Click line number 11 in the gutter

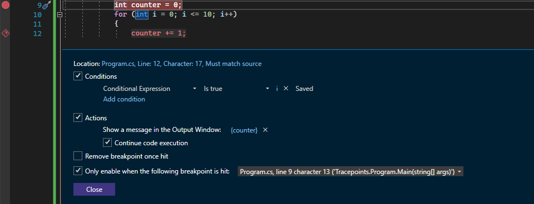point(37,24)
